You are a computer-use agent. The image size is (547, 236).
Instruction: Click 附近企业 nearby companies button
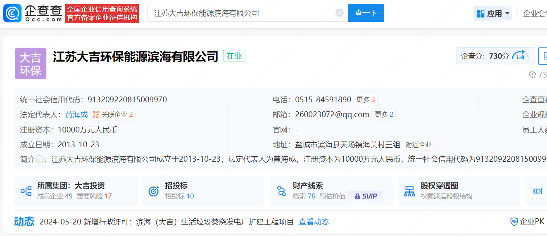coord(419,145)
